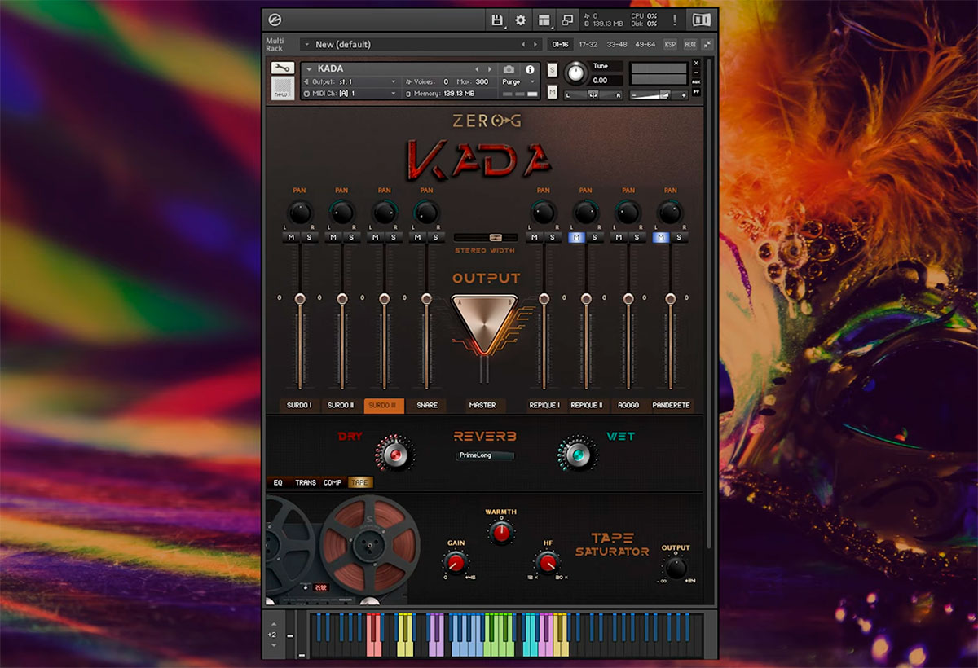Solo the Snare channel
978x668 pixels.
(435, 237)
